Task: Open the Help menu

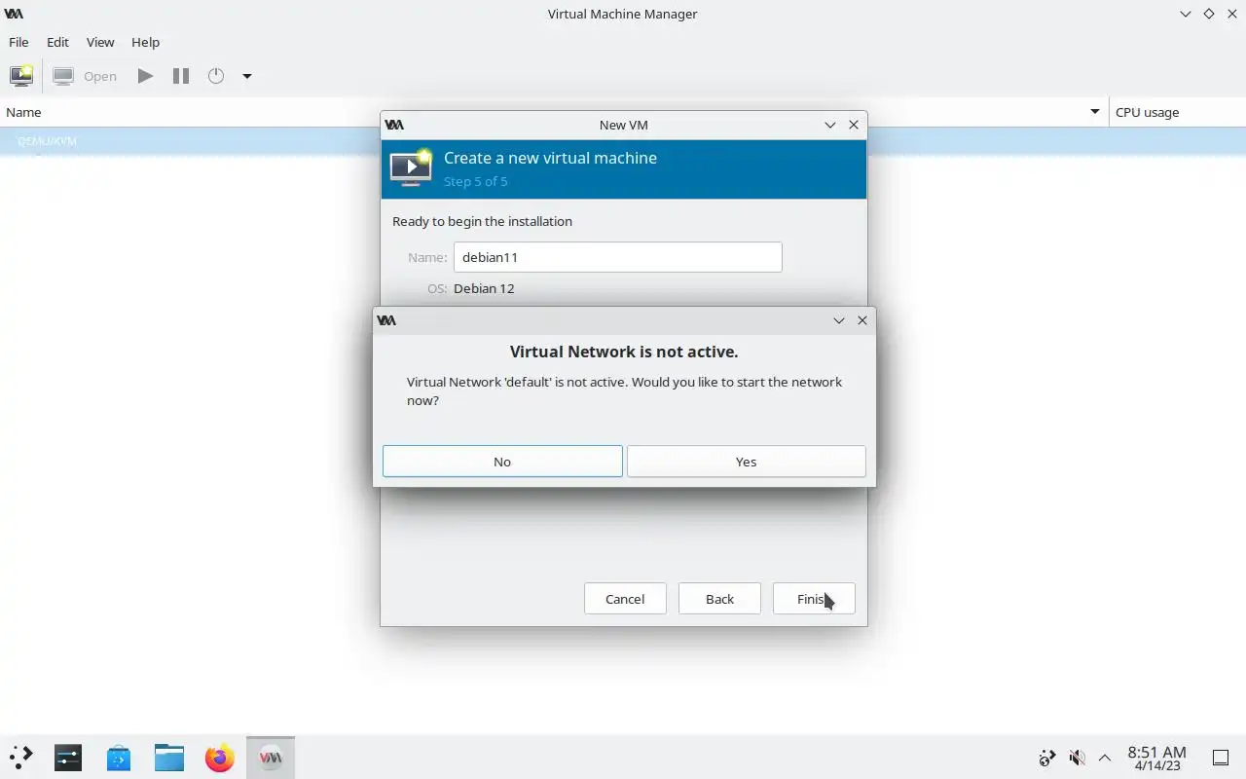Action: [x=145, y=42]
